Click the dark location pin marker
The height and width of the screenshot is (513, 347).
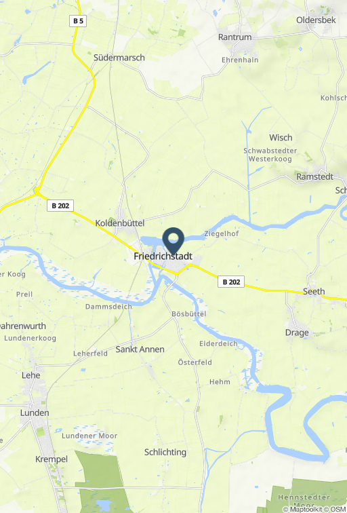click(173, 241)
